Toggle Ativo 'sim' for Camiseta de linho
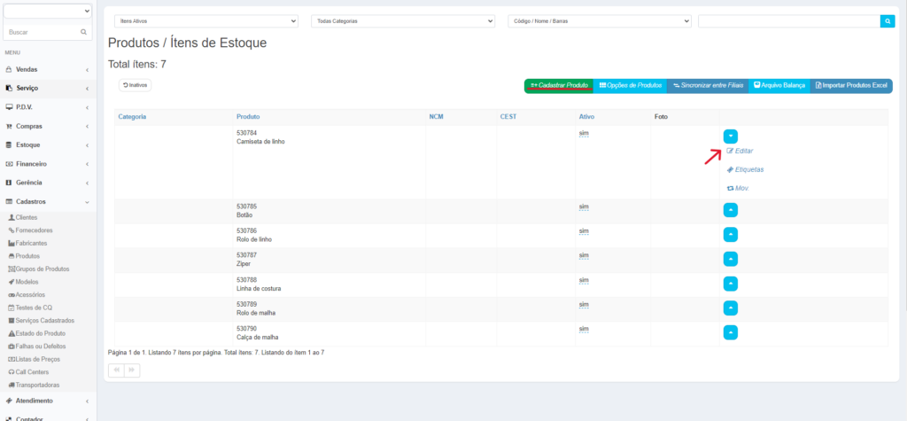The width and height of the screenshot is (907, 421). pyautogui.click(x=583, y=133)
